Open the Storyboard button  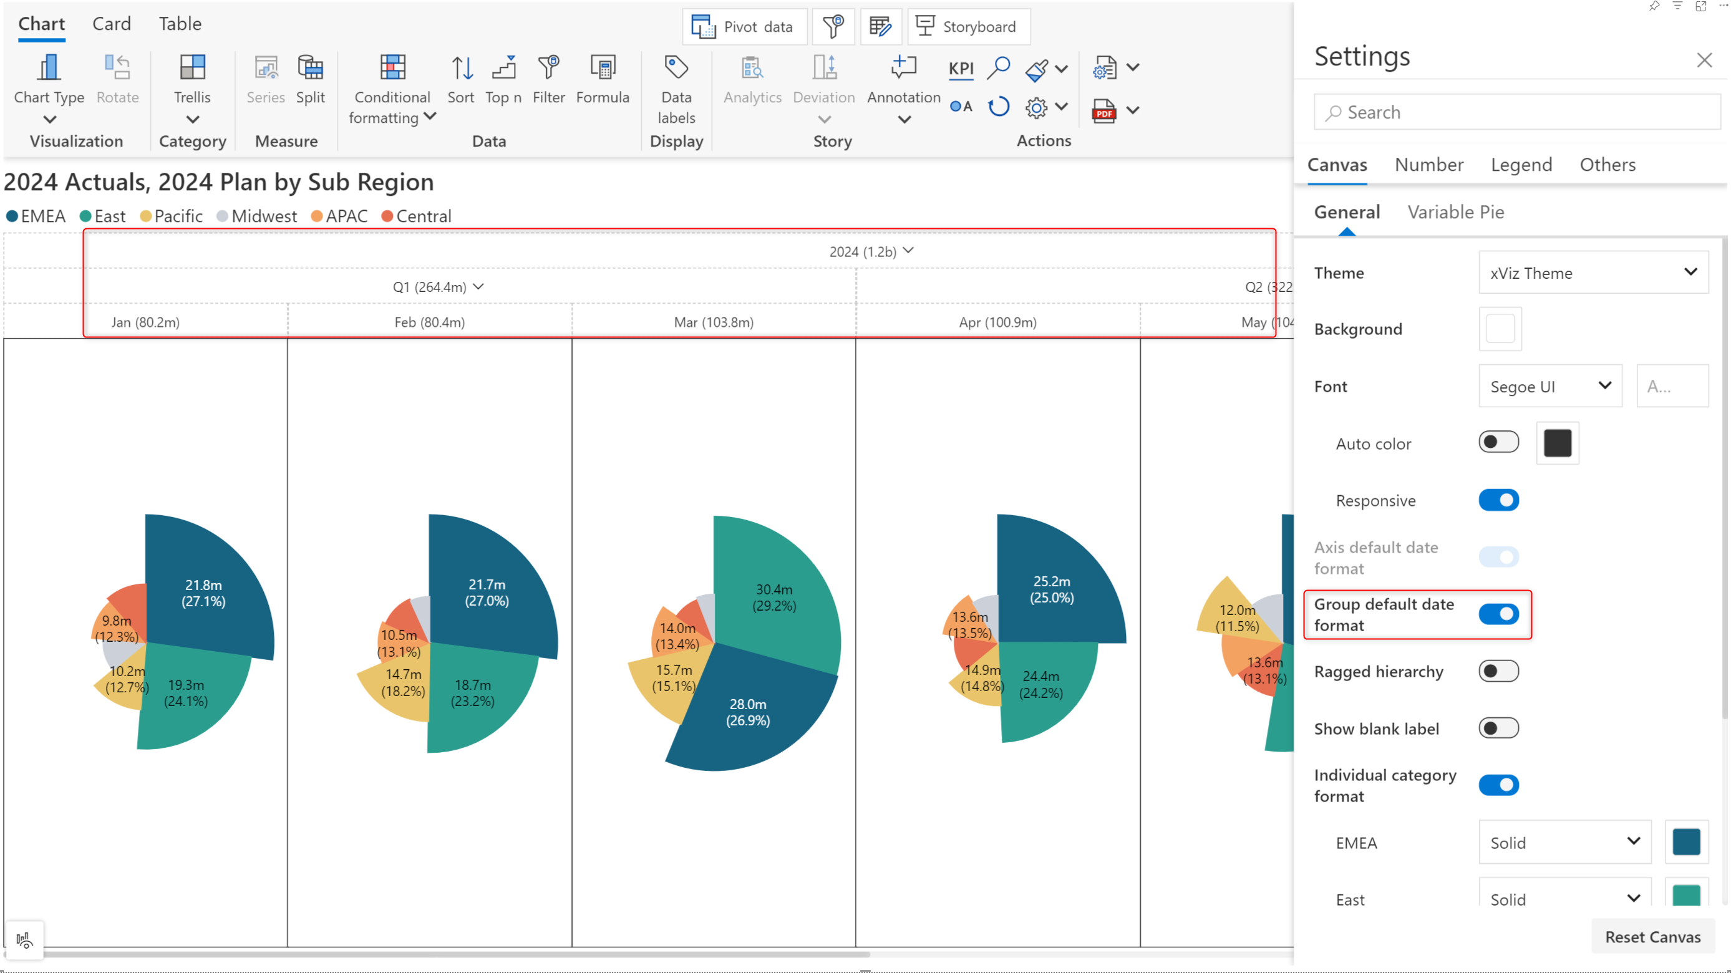point(968,26)
